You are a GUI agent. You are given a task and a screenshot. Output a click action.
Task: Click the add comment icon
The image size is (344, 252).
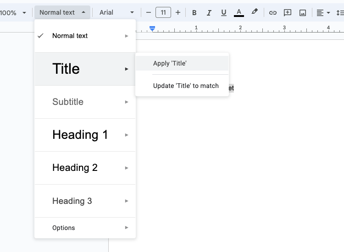coord(288,12)
